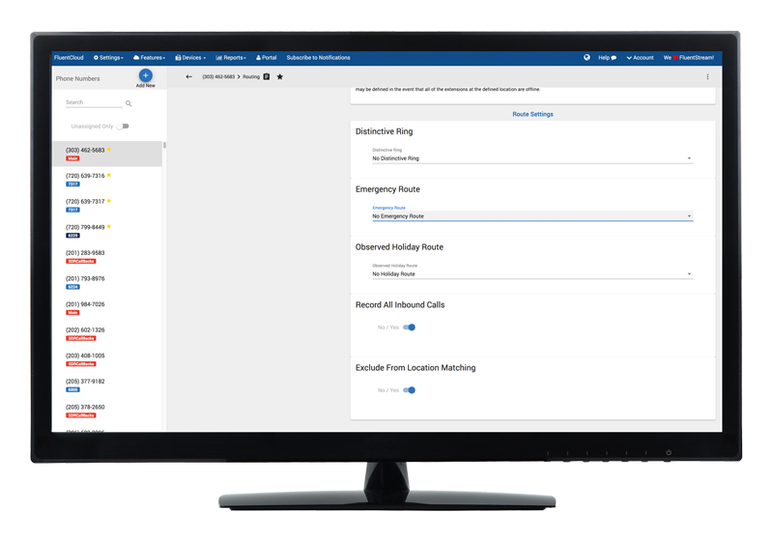Open the Portal link in navbar

266,58
